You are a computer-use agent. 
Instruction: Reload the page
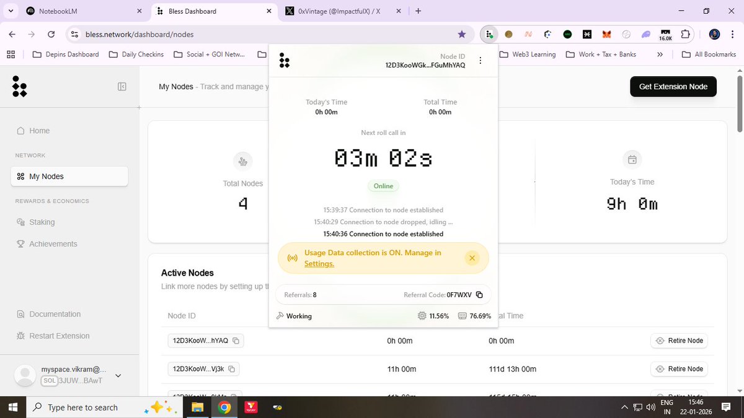point(51,34)
